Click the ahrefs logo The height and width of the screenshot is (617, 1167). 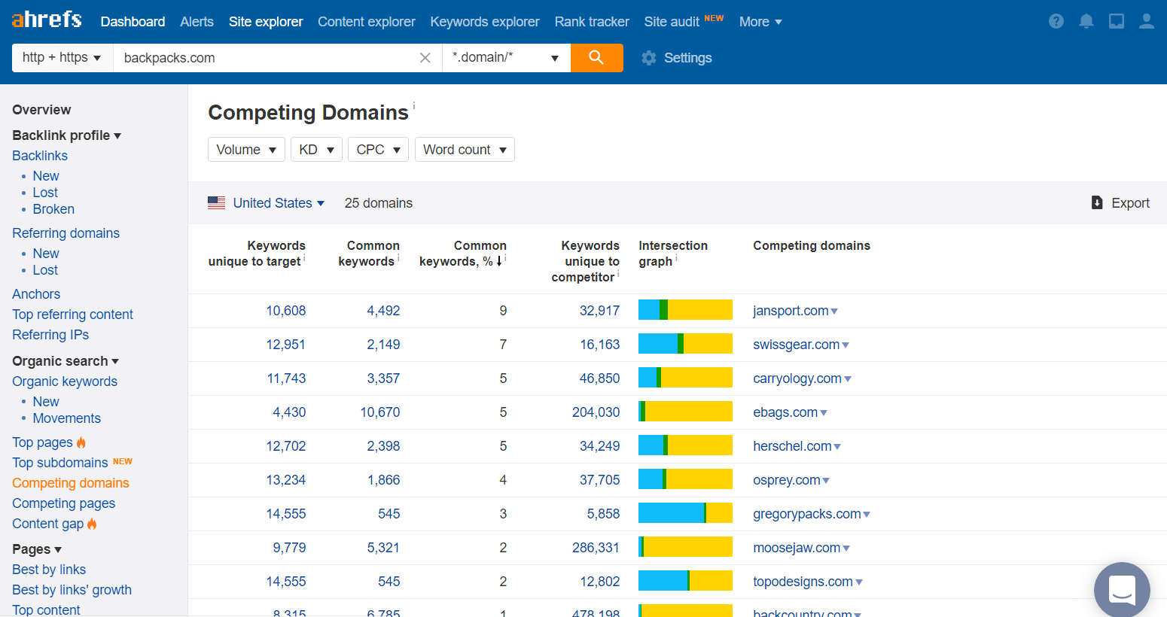pyautogui.click(x=47, y=20)
